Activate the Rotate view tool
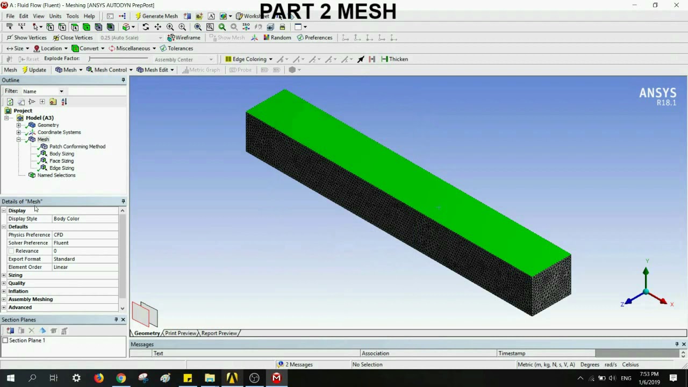 coord(146,27)
